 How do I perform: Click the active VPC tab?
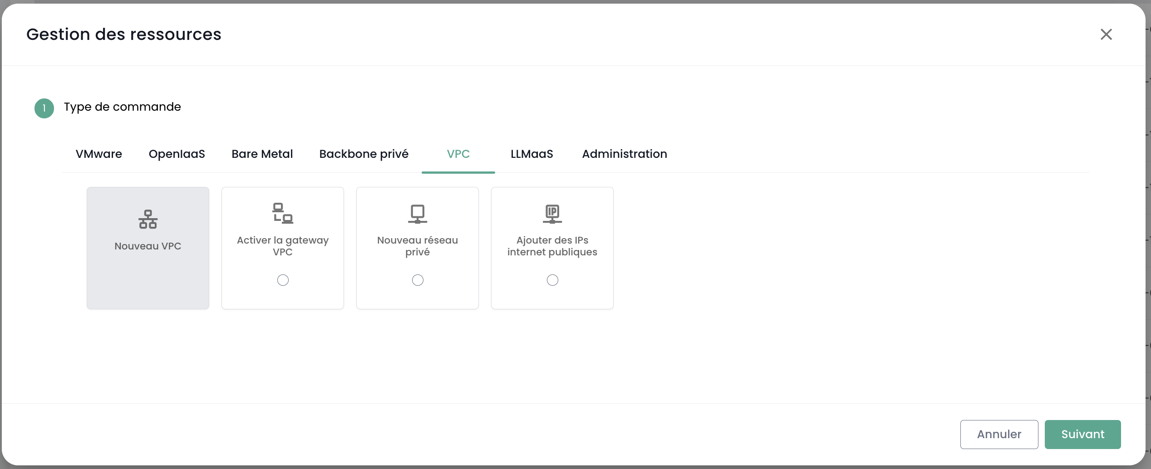click(x=458, y=154)
